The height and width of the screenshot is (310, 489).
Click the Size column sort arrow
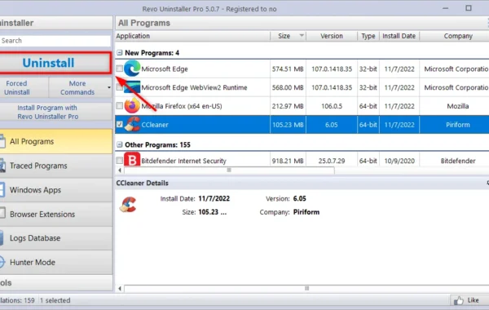coord(302,36)
